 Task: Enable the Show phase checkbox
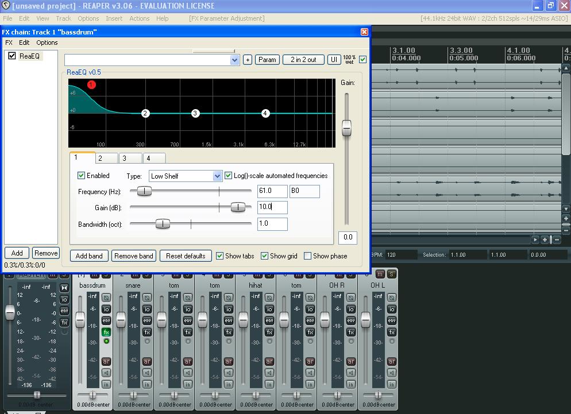[308, 256]
